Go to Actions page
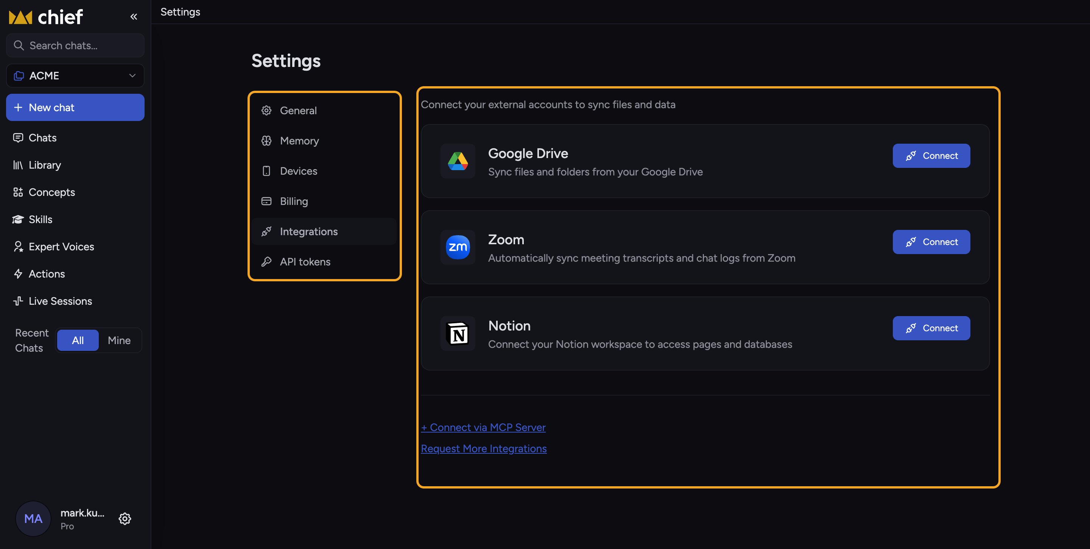Viewport: 1090px width, 549px height. pyautogui.click(x=75, y=274)
